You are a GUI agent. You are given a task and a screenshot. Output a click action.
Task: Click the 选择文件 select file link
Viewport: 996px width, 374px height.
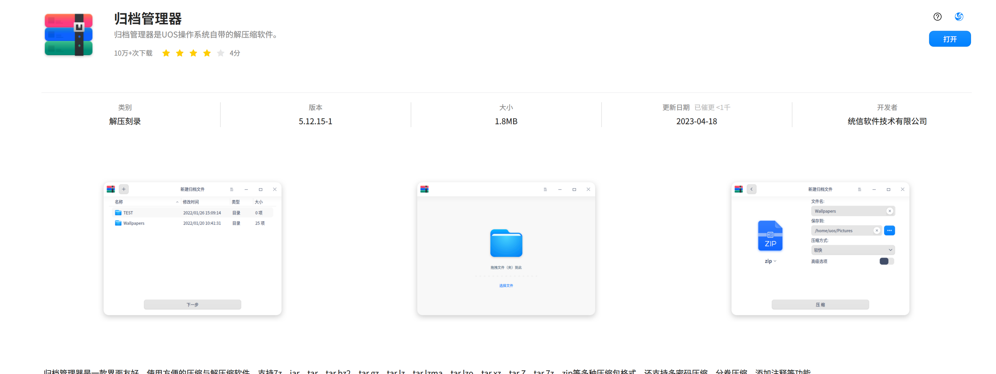pyautogui.click(x=506, y=286)
